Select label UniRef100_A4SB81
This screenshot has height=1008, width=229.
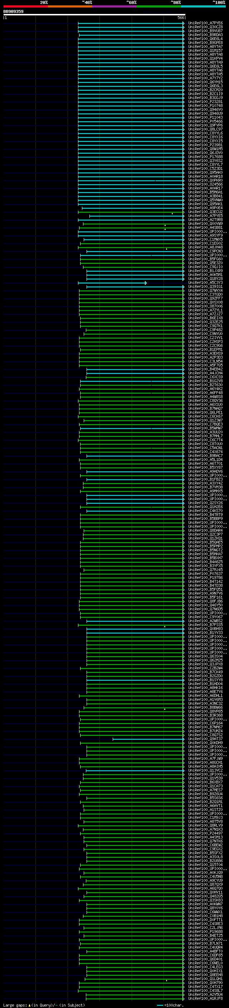coord(205,227)
